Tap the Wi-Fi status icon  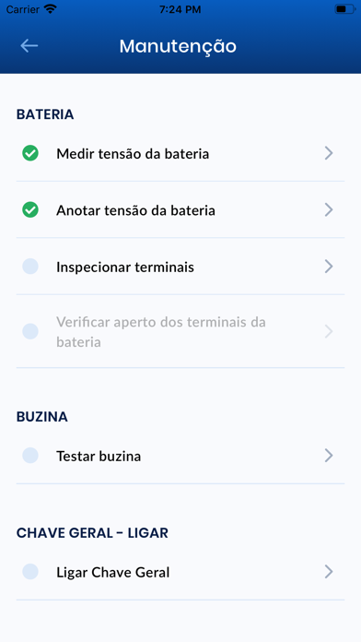pyautogui.click(x=51, y=9)
